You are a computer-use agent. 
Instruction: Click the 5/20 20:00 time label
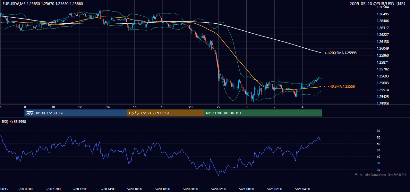(191, 189)
